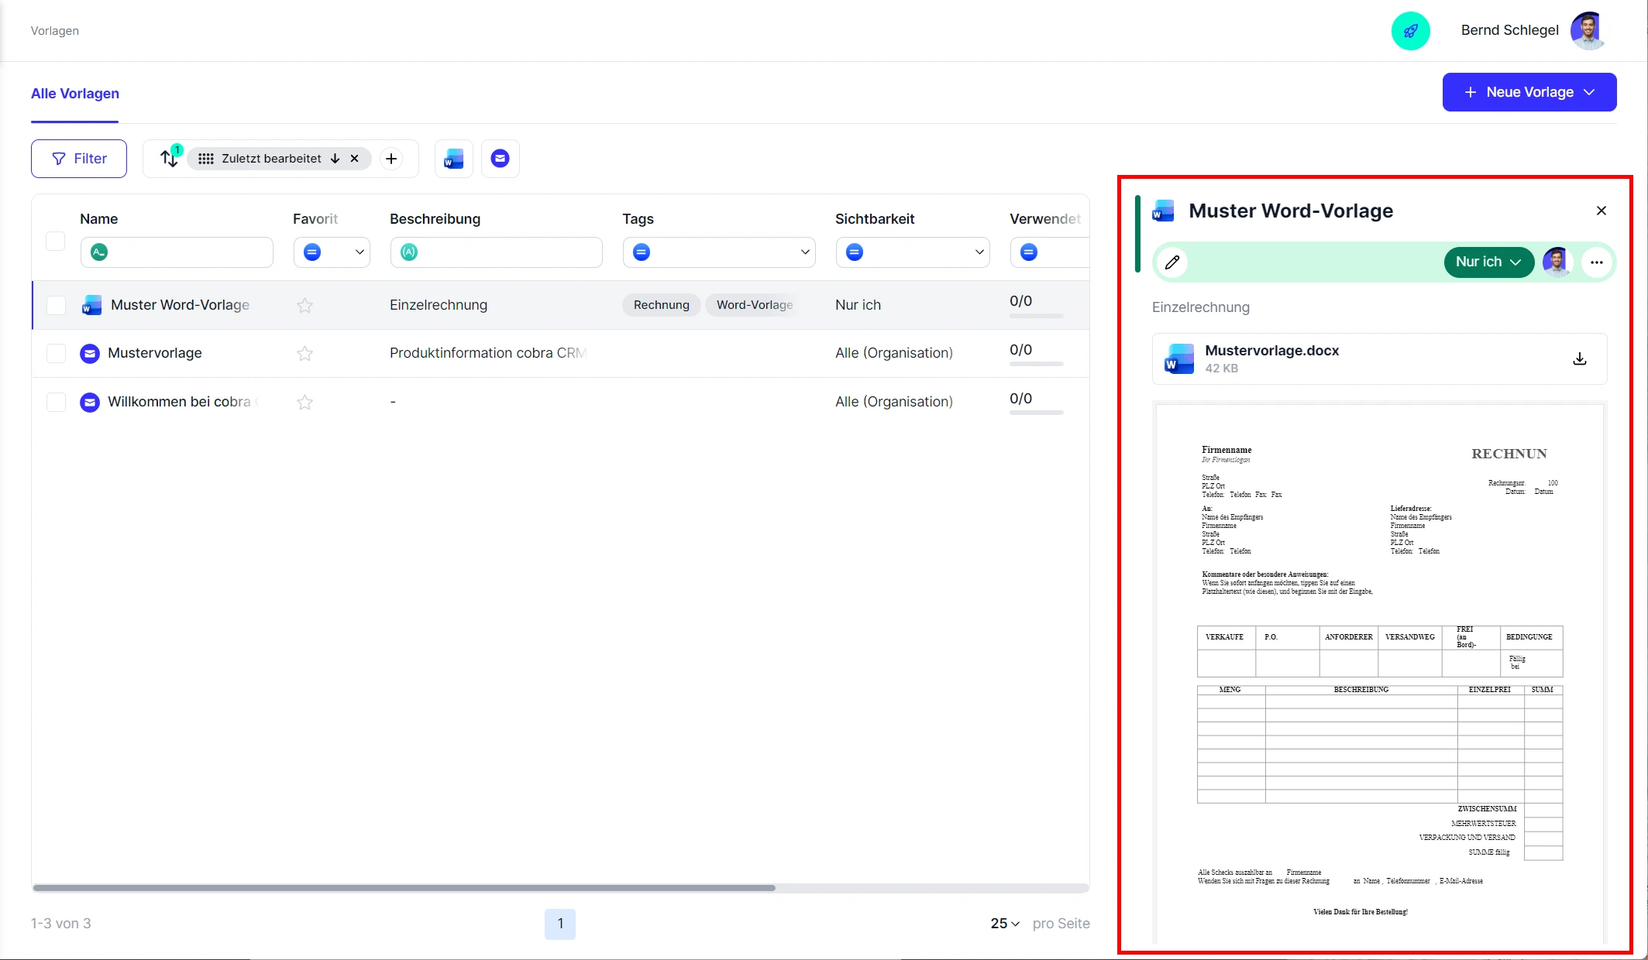This screenshot has width=1648, height=960.
Task: Switch to Alle Vorlagen tab
Action: click(x=75, y=94)
